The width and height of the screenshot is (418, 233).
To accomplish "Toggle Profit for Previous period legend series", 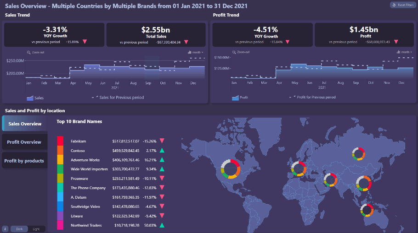I will pos(313,98).
